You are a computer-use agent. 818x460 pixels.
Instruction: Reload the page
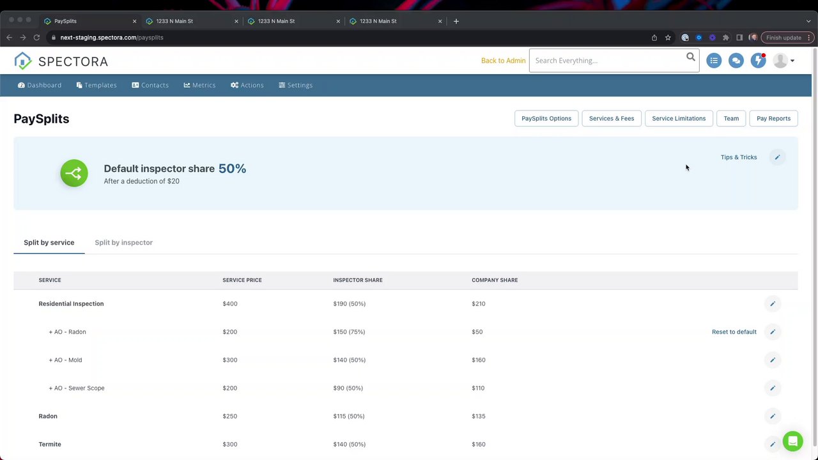tap(36, 38)
